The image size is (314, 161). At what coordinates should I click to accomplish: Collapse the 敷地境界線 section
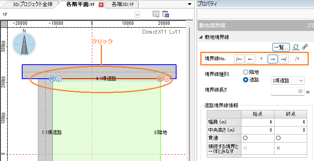pyautogui.click(x=201, y=37)
